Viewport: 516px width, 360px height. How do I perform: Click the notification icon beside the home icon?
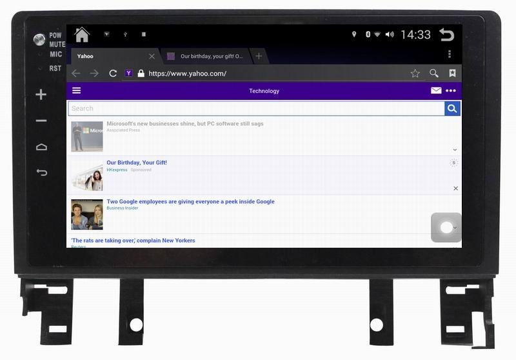pyautogui.click(x=106, y=34)
